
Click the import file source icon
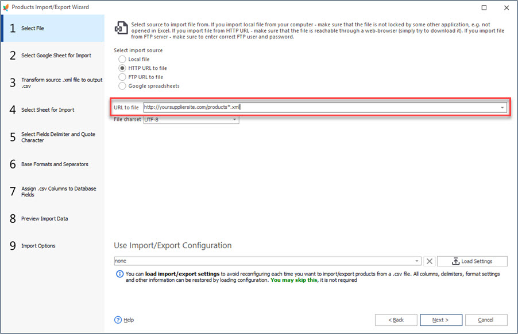[121, 28]
